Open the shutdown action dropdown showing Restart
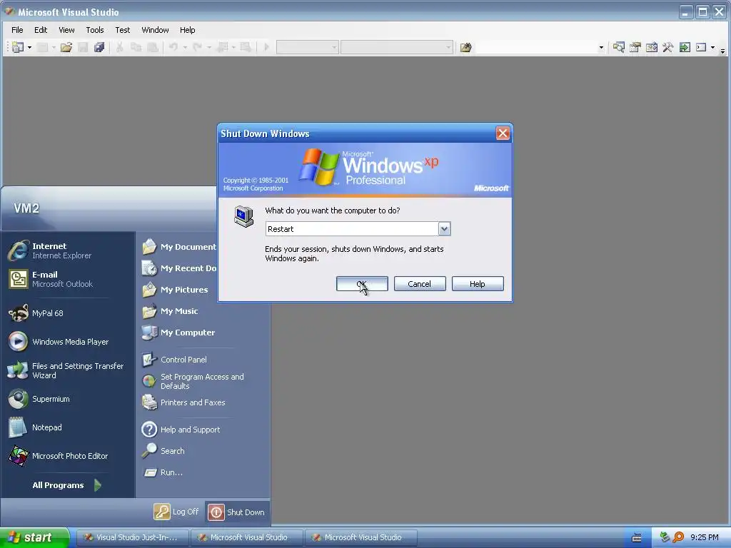The height and width of the screenshot is (548, 731). (x=444, y=229)
